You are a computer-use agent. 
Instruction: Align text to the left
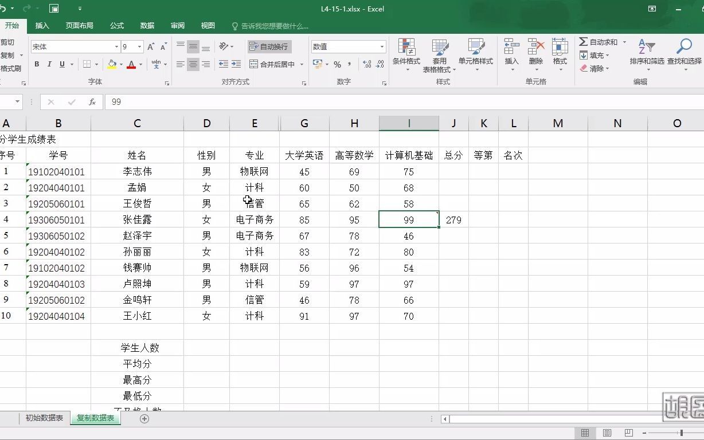181,64
